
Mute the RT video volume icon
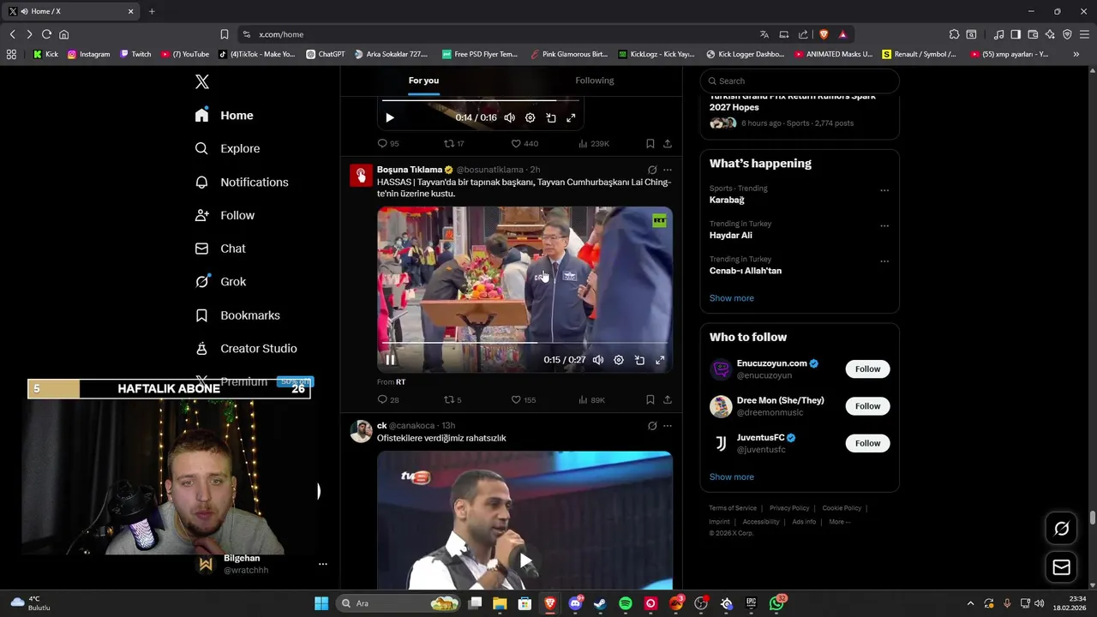point(598,360)
